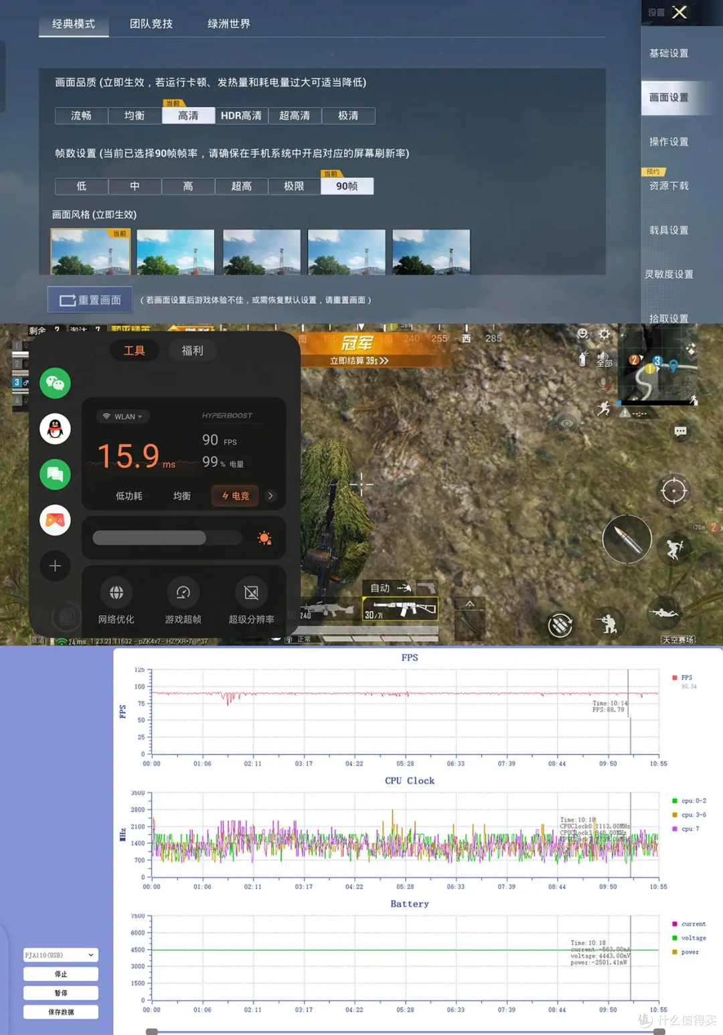Select 低功耗 performance mode
Screen dimensions: 723x1035
tap(129, 496)
